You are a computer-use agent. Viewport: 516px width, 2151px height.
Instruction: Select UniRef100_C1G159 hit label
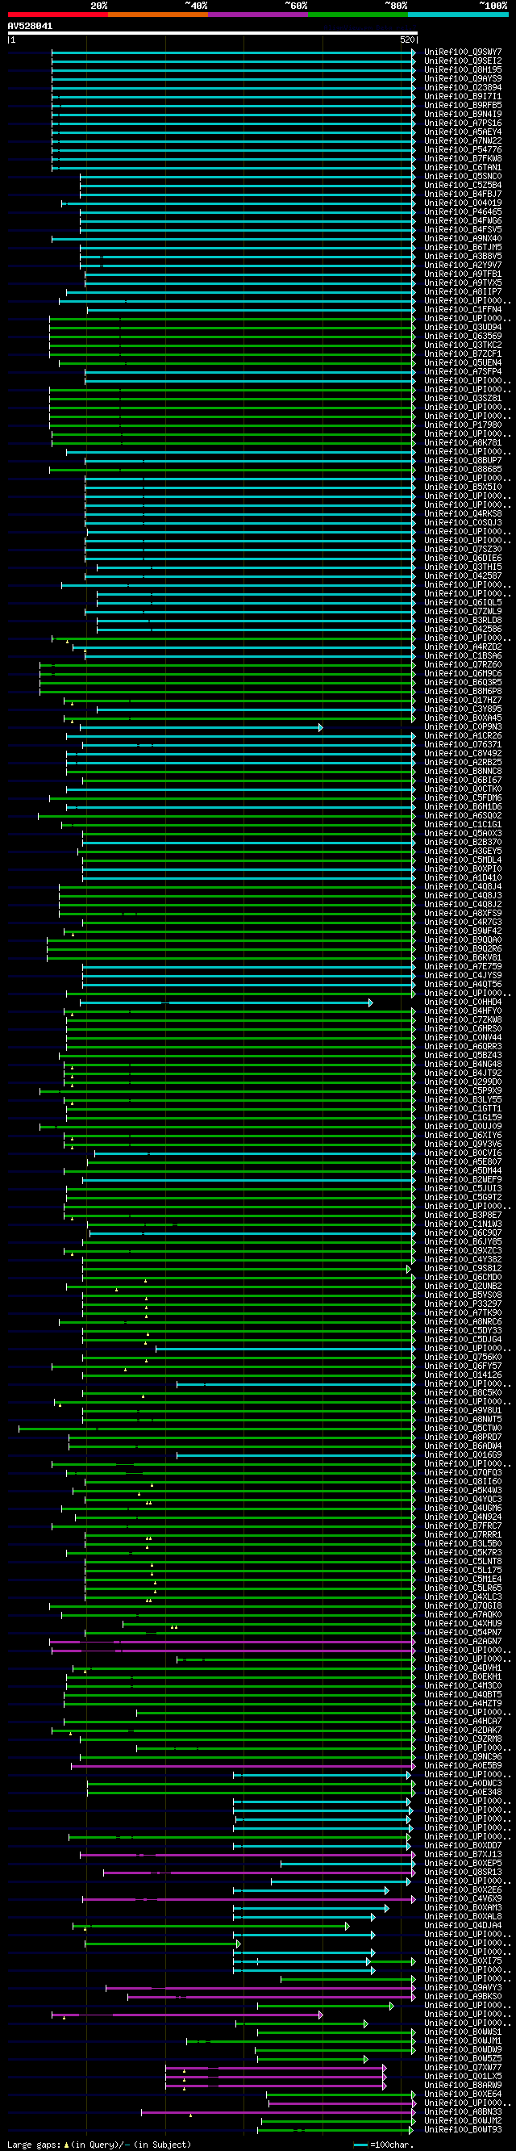(463, 1118)
